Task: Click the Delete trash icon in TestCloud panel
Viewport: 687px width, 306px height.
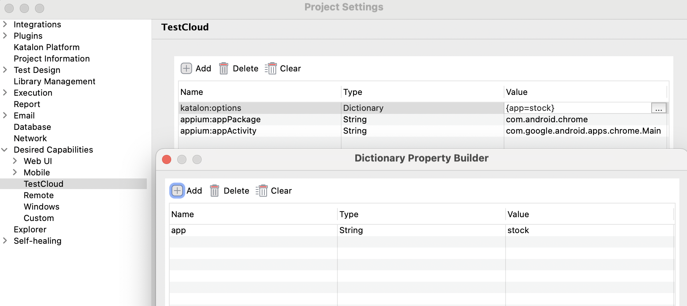Action: [224, 68]
